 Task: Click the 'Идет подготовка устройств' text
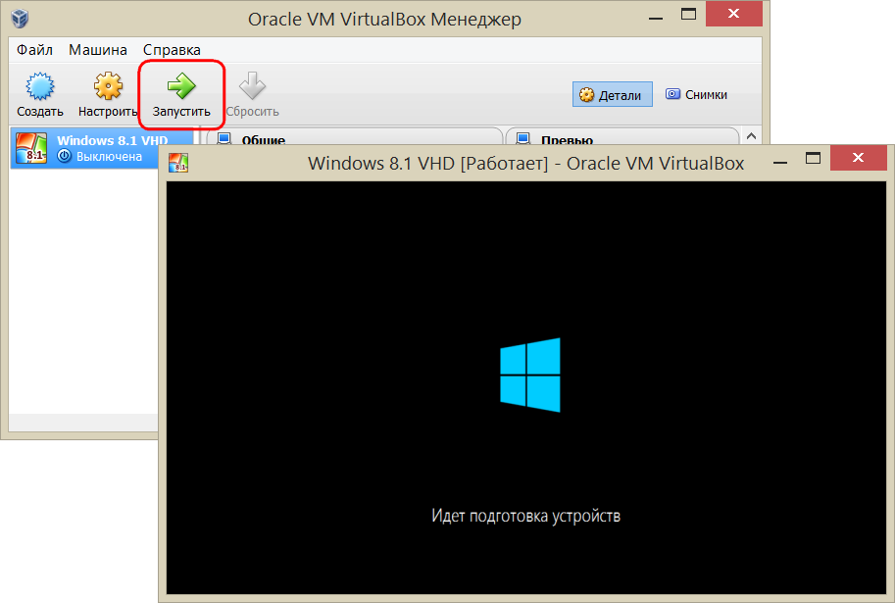[x=525, y=516]
